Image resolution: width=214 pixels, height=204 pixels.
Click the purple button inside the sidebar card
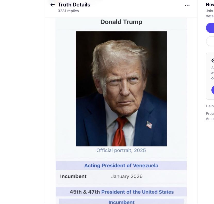pyautogui.click(x=213, y=90)
